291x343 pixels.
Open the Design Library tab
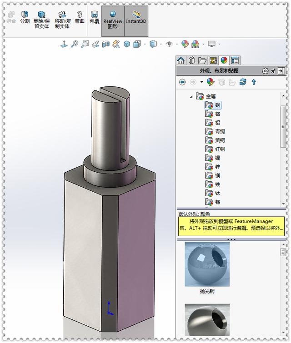(191, 60)
